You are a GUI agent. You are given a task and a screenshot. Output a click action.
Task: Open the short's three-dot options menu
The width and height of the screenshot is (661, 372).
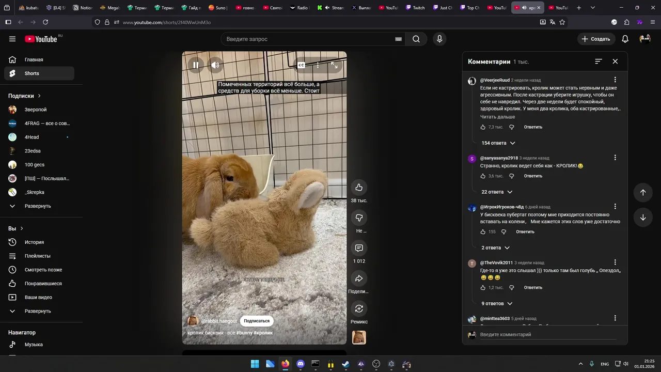tap(318, 65)
